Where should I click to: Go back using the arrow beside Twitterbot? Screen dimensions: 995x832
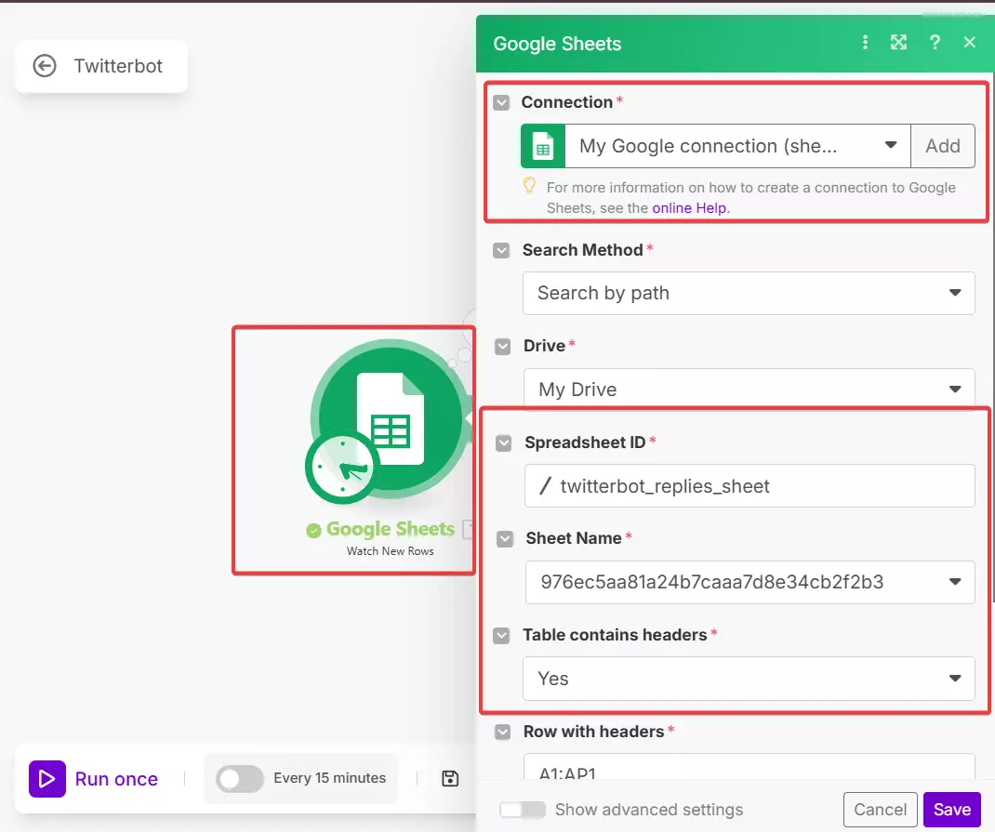pyautogui.click(x=45, y=66)
